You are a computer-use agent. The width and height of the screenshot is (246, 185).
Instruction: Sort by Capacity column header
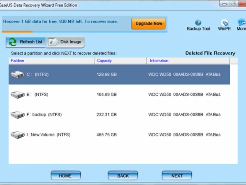tap(104, 61)
